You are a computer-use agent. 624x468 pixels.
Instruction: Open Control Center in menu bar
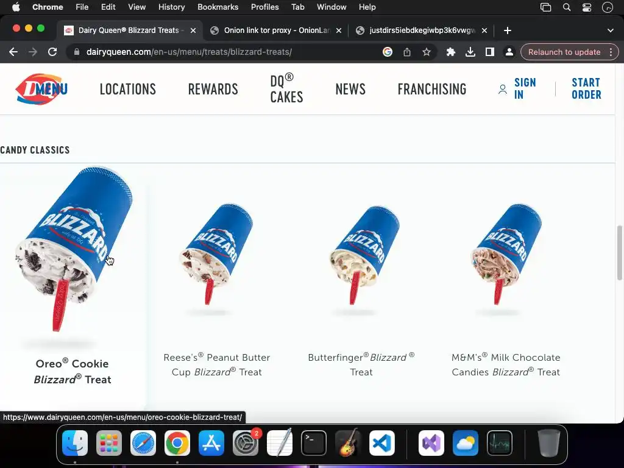(587, 7)
